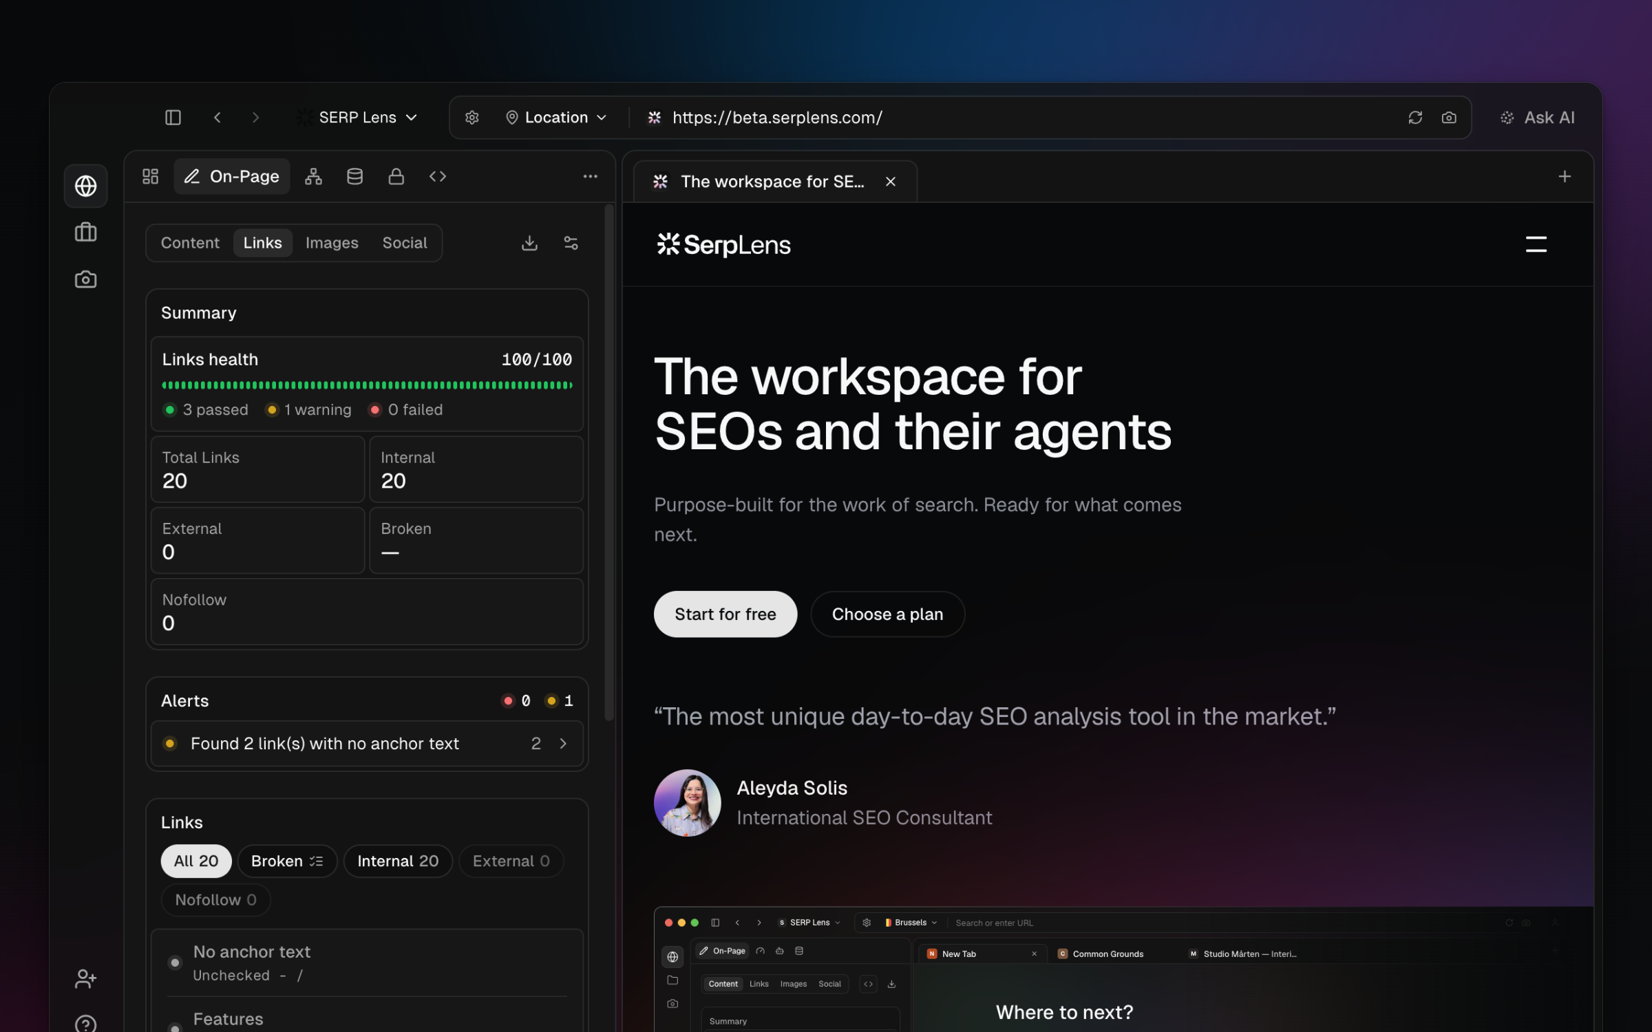The width and height of the screenshot is (1652, 1032).
Task: Toggle the Nofollow 0 filter chip
Action: (x=215, y=900)
